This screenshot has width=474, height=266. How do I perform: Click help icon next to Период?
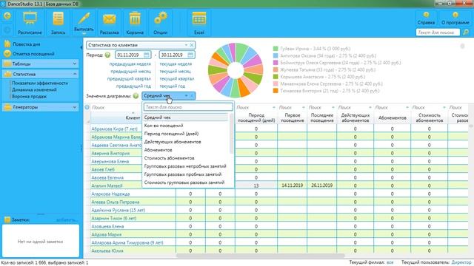click(x=107, y=55)
